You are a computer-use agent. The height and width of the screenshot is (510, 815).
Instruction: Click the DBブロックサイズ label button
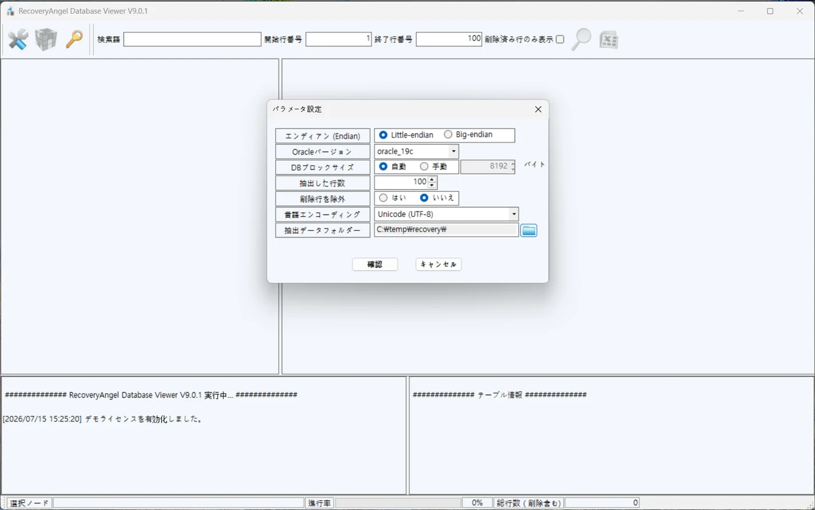(323, 167)
